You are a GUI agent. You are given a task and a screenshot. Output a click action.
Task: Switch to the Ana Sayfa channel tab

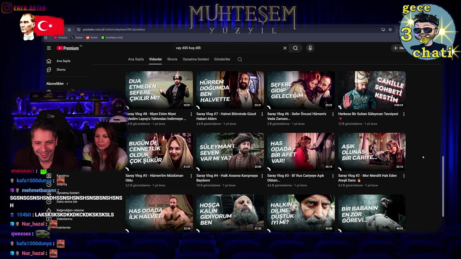[136, 59]
